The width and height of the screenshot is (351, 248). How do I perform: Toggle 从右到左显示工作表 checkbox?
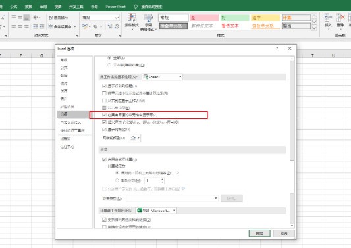[x=104, y=101]
